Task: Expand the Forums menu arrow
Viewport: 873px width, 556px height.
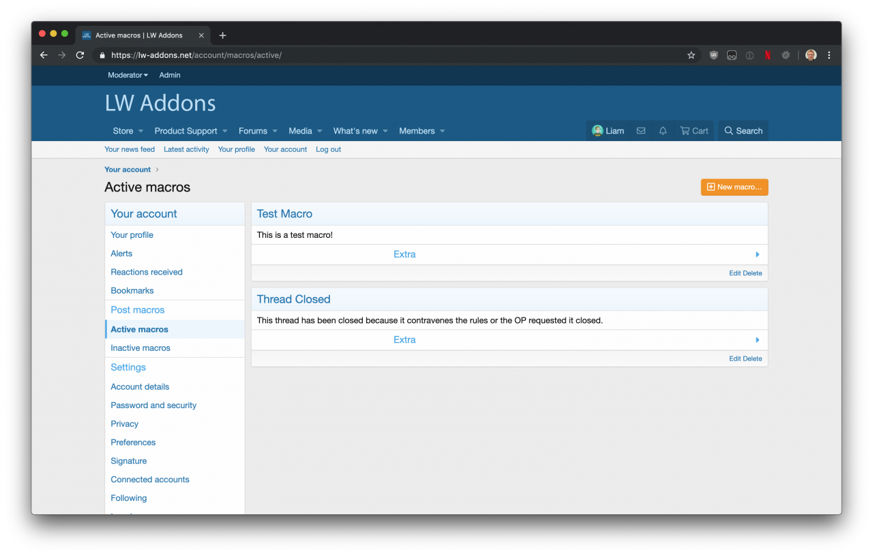Action: coord(275,131)
